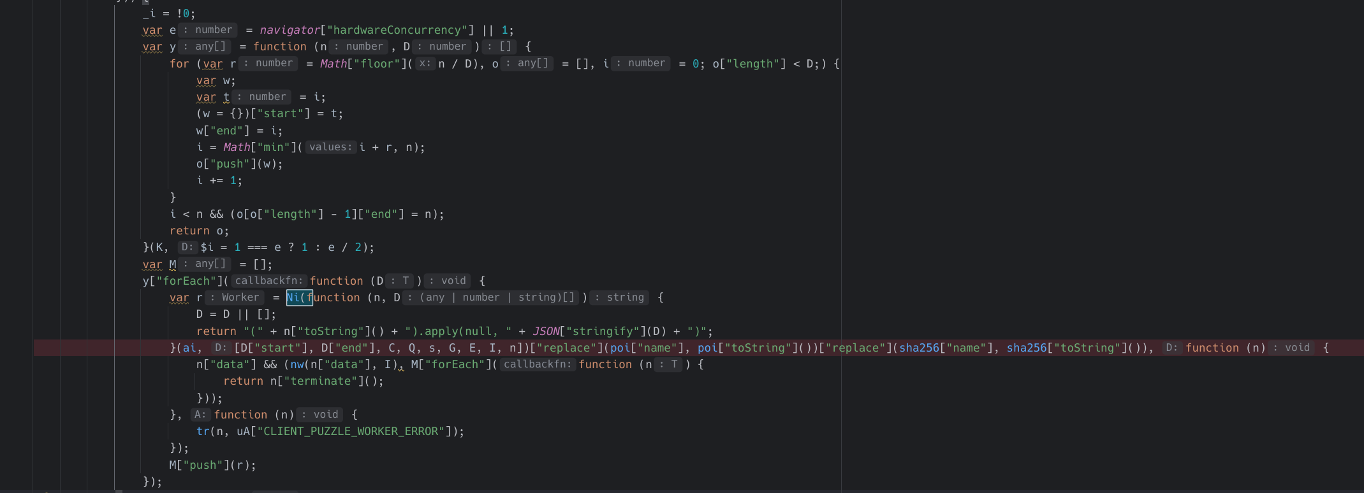This screenshot has height=493, width=1364.
Task: Click the ": Worker" type hint
Action: (x=235, y=297)
